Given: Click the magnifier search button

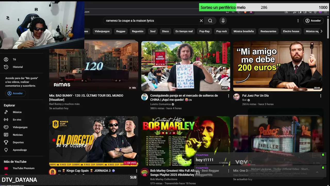Looking at the screenshot, I should (210, 21).
